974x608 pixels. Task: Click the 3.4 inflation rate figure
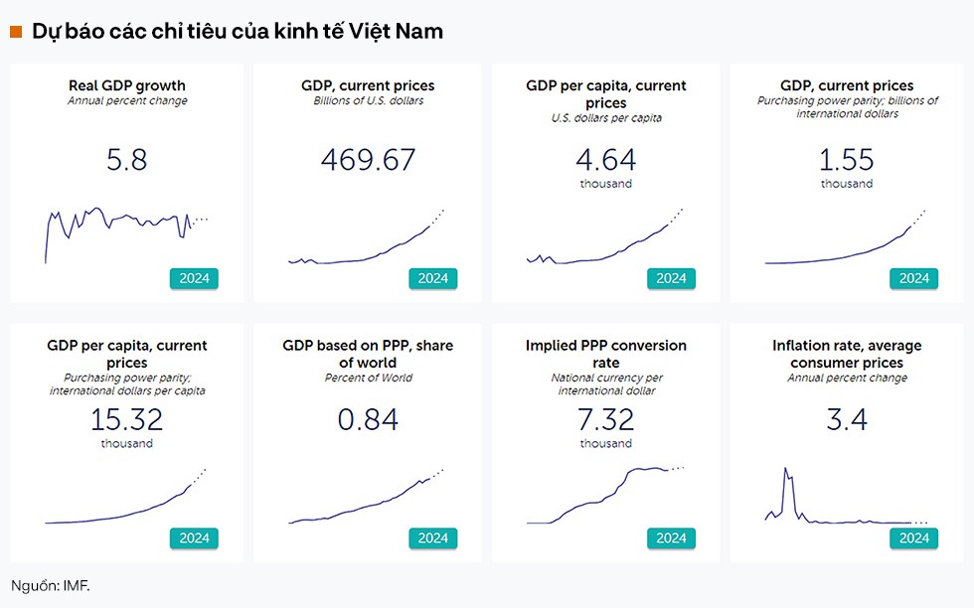pyautogui.click(x=847, y=419)
